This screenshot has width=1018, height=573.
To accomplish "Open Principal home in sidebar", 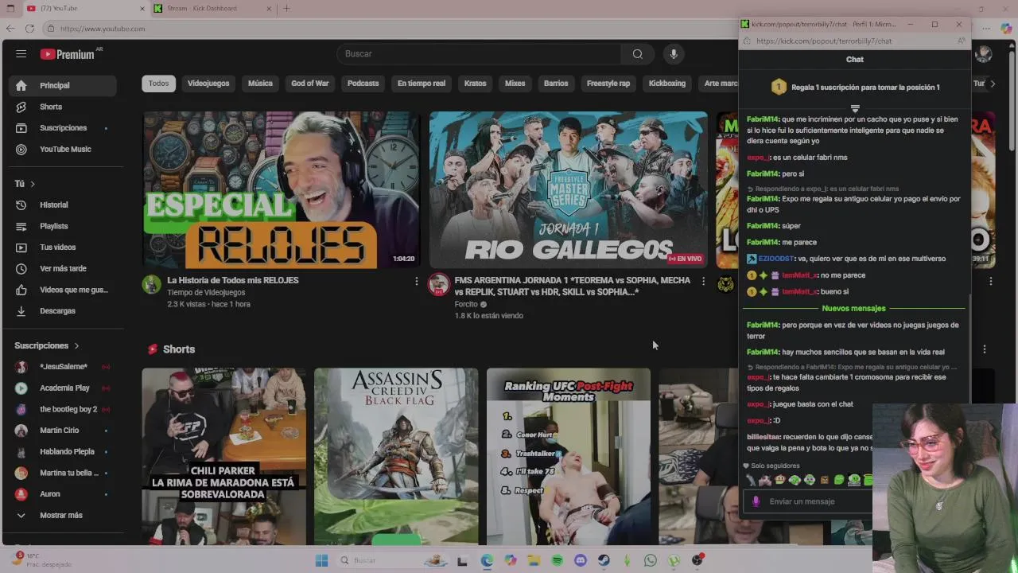I will point(64,85).
